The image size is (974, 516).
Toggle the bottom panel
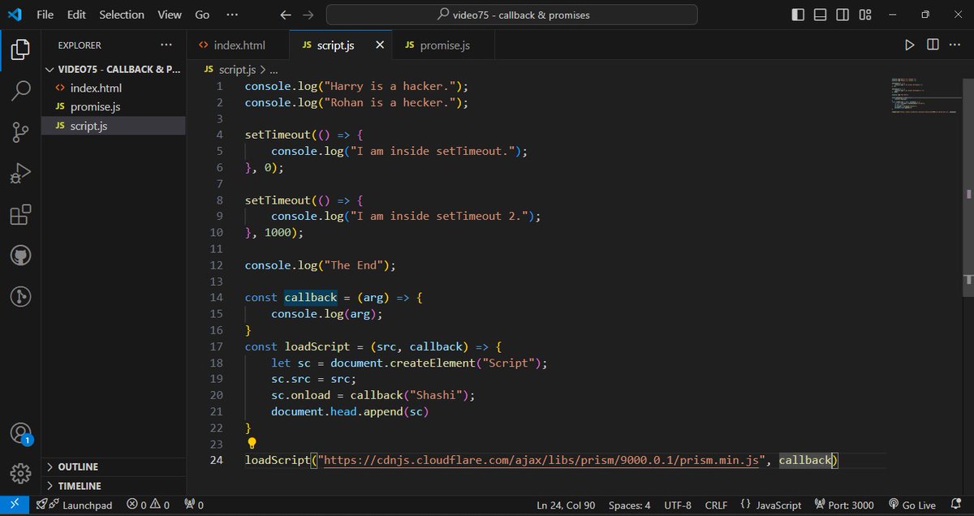(x=820, y=15)
